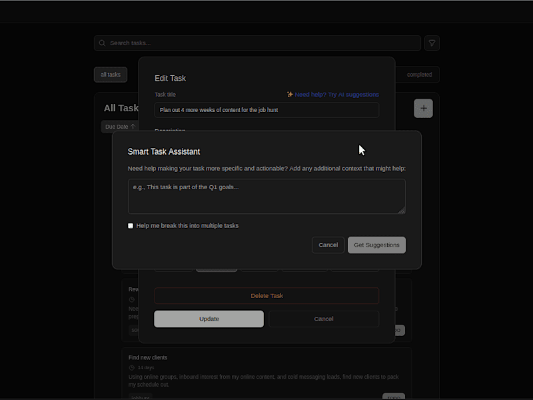533x400 pixels.
Task: Click Update in Edit Task dialog
Action: coord(209,319)
